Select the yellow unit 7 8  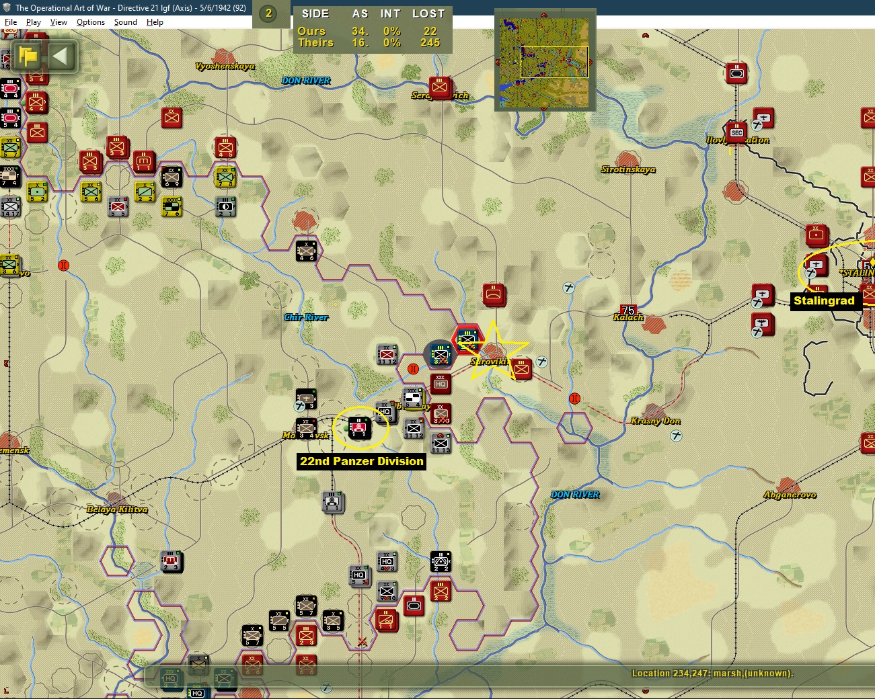(x=225, y=176)
